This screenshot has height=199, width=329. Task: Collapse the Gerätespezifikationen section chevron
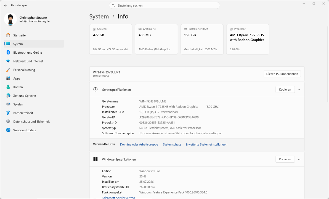pos(299,90)
